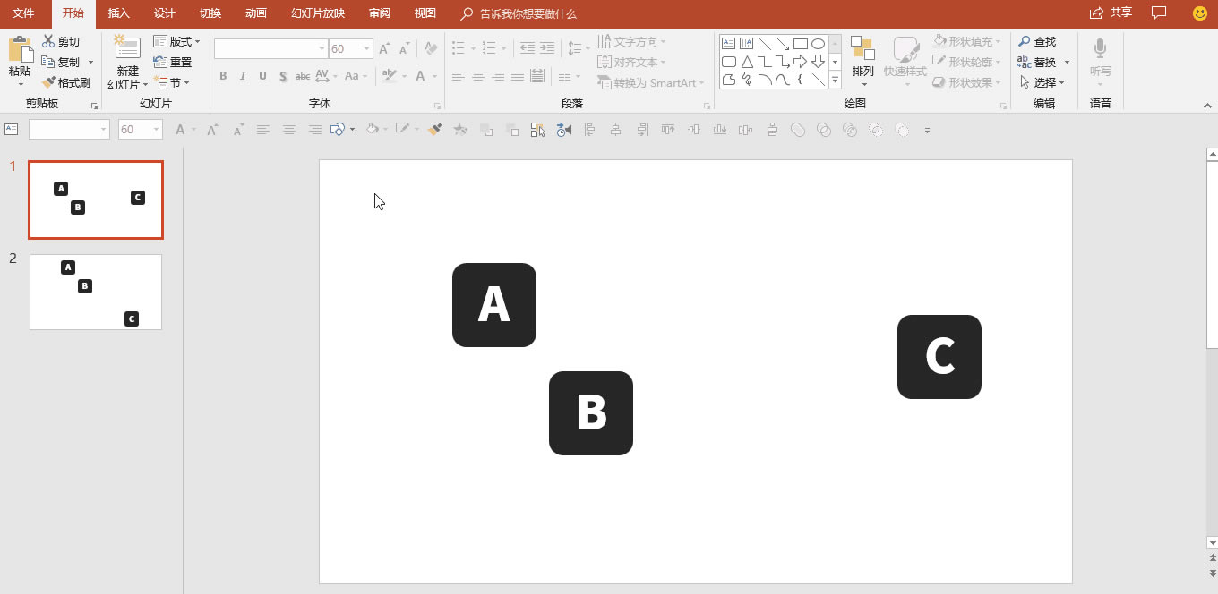Collapse the ribbon with the chevron arrow
The height and width of the screenshot is (594, 1218).
[x=1206, y=106]
